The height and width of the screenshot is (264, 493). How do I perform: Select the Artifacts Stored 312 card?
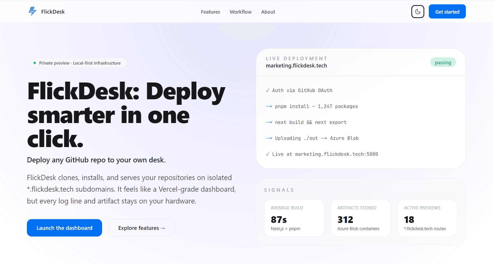(x=361, y=218)
